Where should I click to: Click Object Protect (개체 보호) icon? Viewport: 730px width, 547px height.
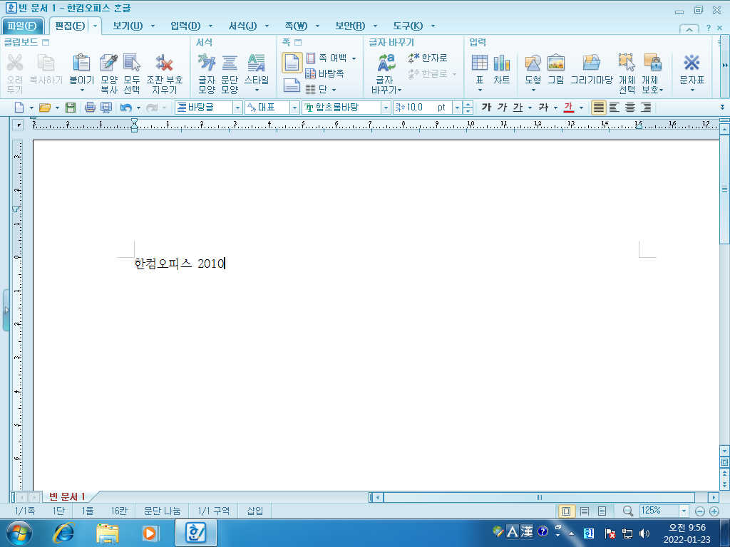coord(652,63)
